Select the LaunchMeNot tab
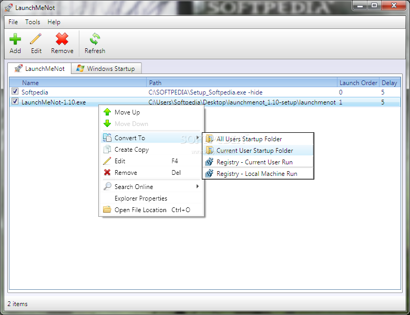Viewport: 410px width, 315px height. 39,68
